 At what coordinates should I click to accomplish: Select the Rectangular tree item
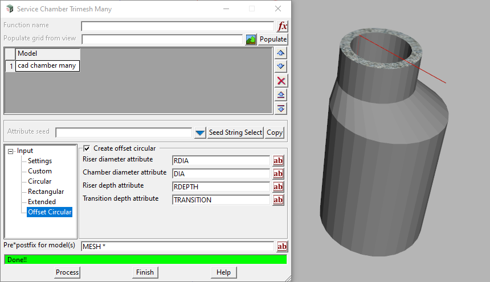coord(46,192)
